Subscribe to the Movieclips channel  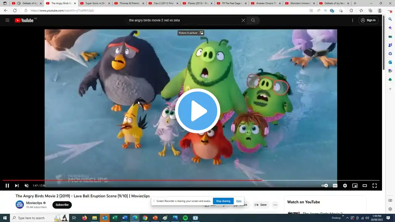(x=62, y=205)
